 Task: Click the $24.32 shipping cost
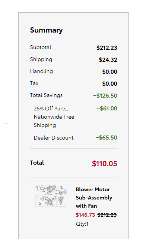click(x=108, y=60)
